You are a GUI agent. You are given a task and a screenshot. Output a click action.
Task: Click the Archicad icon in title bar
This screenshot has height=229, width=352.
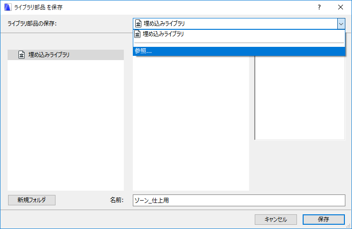(x=8, y=8)
